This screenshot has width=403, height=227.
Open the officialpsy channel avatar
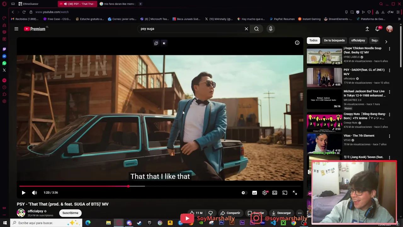coord(21,213)
